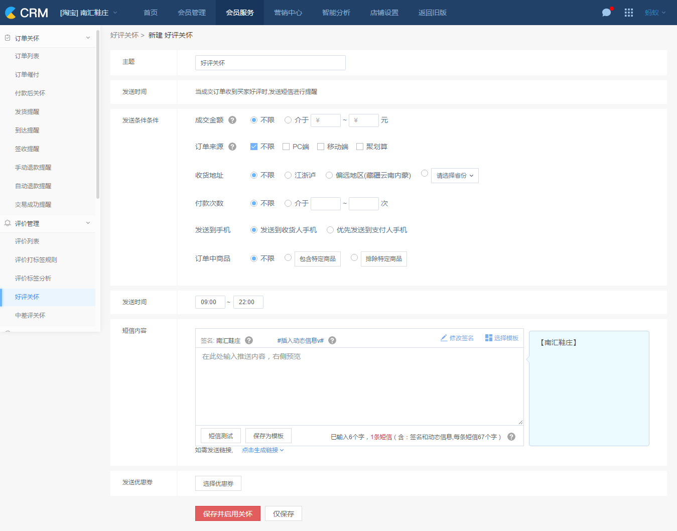Open the chat messages icon in header
The image size is (677, 531).
(607, 13)
